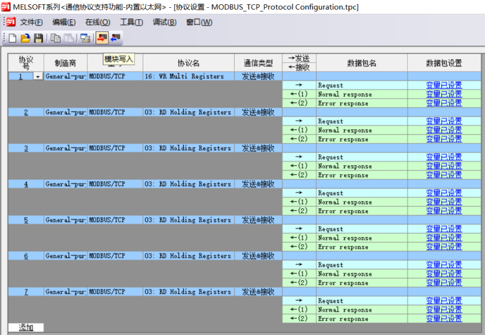Click the 协议名 column header
Image resolution: width=485 pixels, height=335 pixels.
189,63
